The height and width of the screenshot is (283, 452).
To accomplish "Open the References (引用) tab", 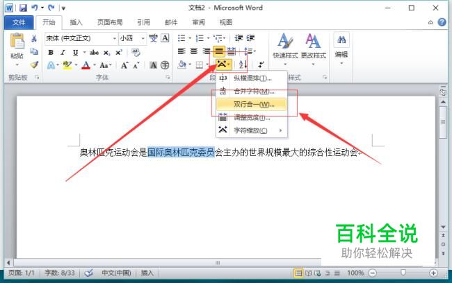I will click(x=143, y=22).
